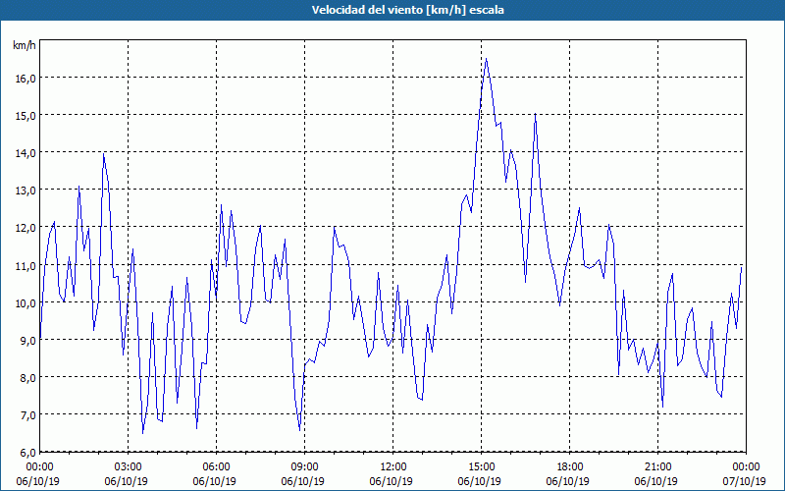Viewport: 785px width, 491px height.
Task: Click the "11,0" y-axis value
Action: click(x=25, y=265)
